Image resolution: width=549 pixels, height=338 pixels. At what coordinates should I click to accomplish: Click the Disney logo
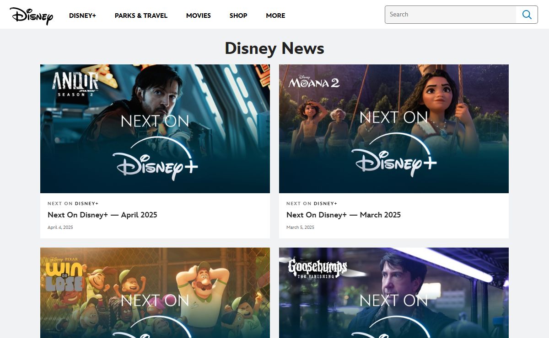(31, 16)
